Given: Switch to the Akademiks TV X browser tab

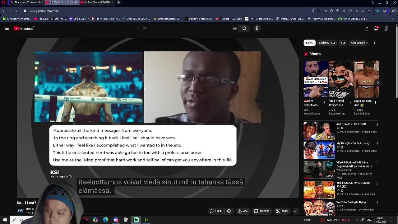Looking at the screenshot, I should pos(27,2).
